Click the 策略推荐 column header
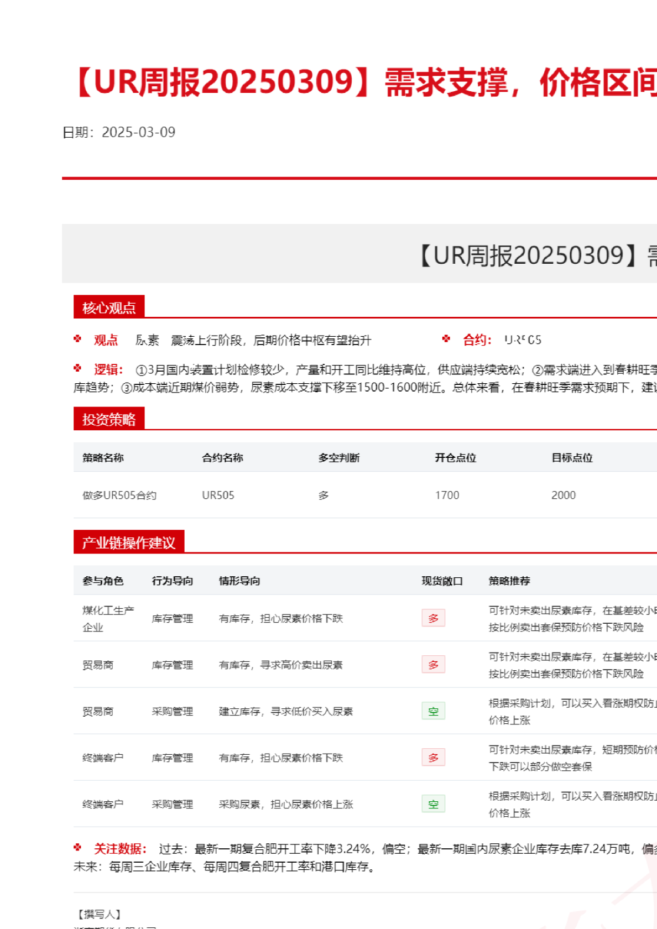The image size is (657, 929). 509,581
